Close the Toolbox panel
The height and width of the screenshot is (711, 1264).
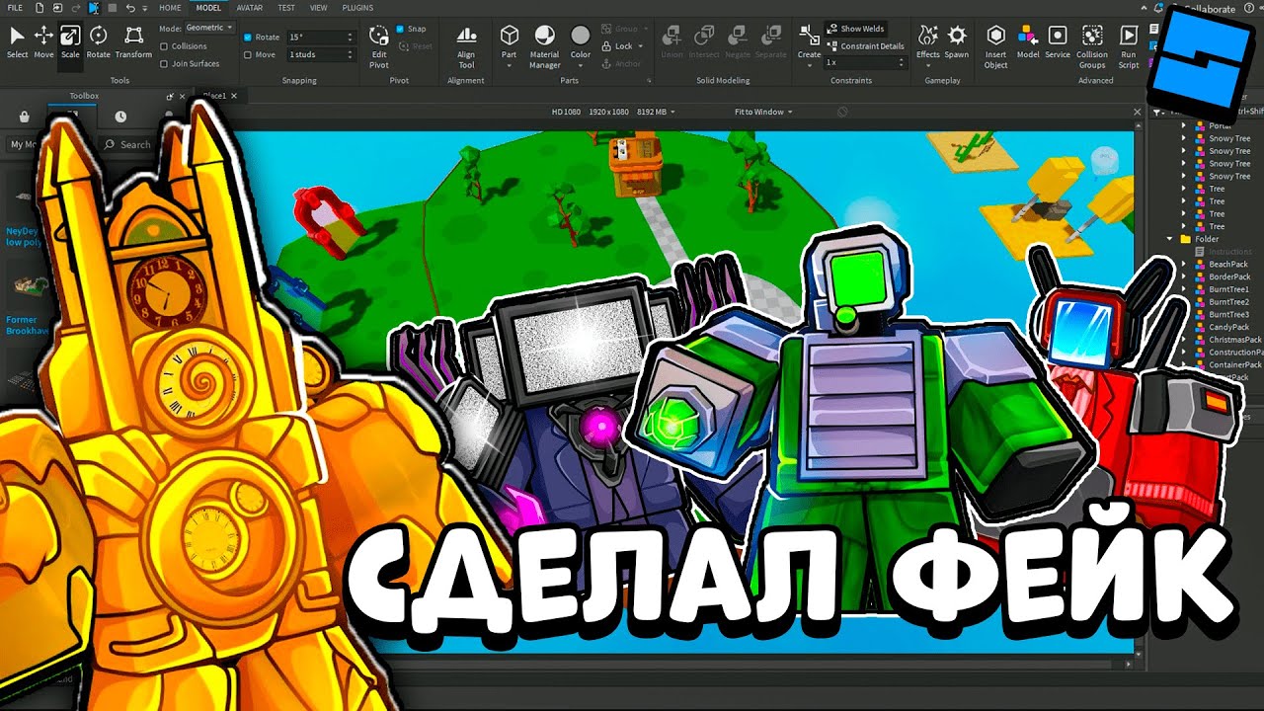point(183,96)
